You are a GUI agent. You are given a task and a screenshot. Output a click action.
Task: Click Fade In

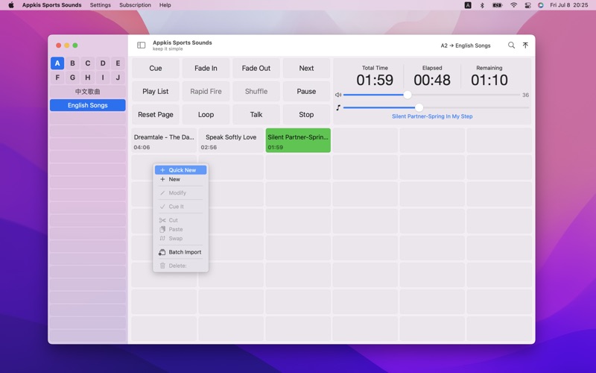pos(206,68)
